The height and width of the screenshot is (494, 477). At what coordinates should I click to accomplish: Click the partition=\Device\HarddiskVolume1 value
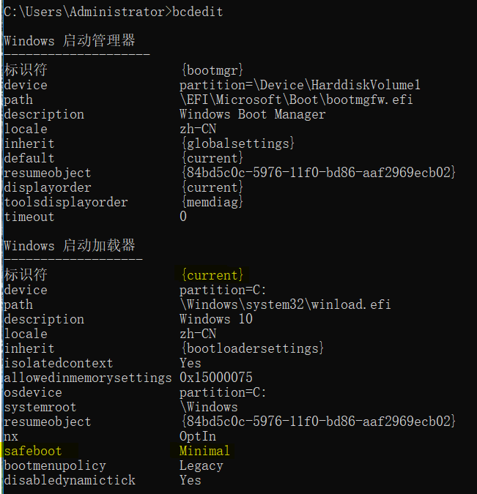click(x=300, y=85)
